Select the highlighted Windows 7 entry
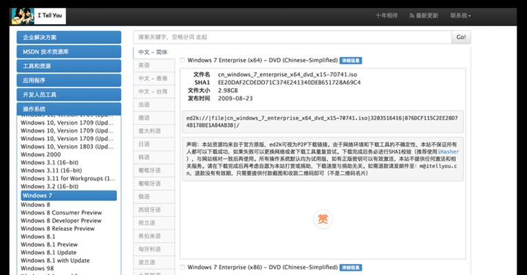This screenshot has width=527, height=275. (69, 195)
